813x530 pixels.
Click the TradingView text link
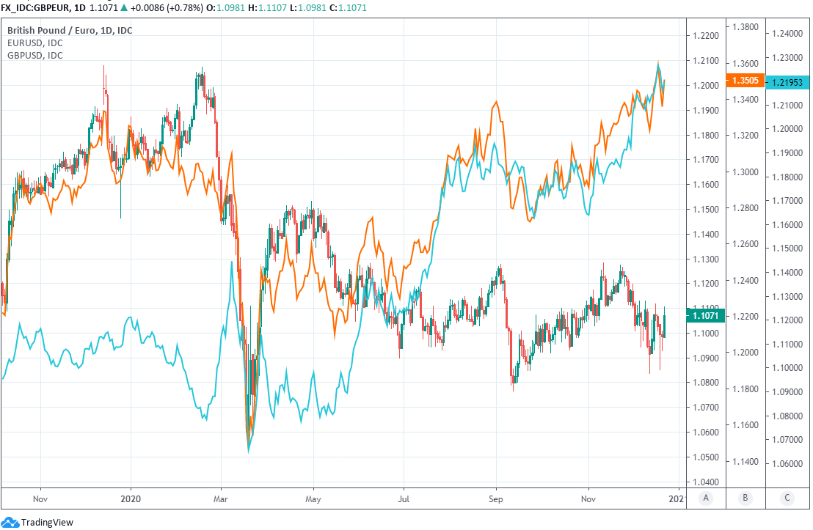[x=46, y=522]
